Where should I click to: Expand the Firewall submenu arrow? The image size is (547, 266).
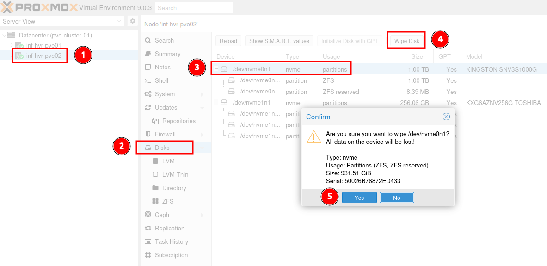(x=203, y=135)
